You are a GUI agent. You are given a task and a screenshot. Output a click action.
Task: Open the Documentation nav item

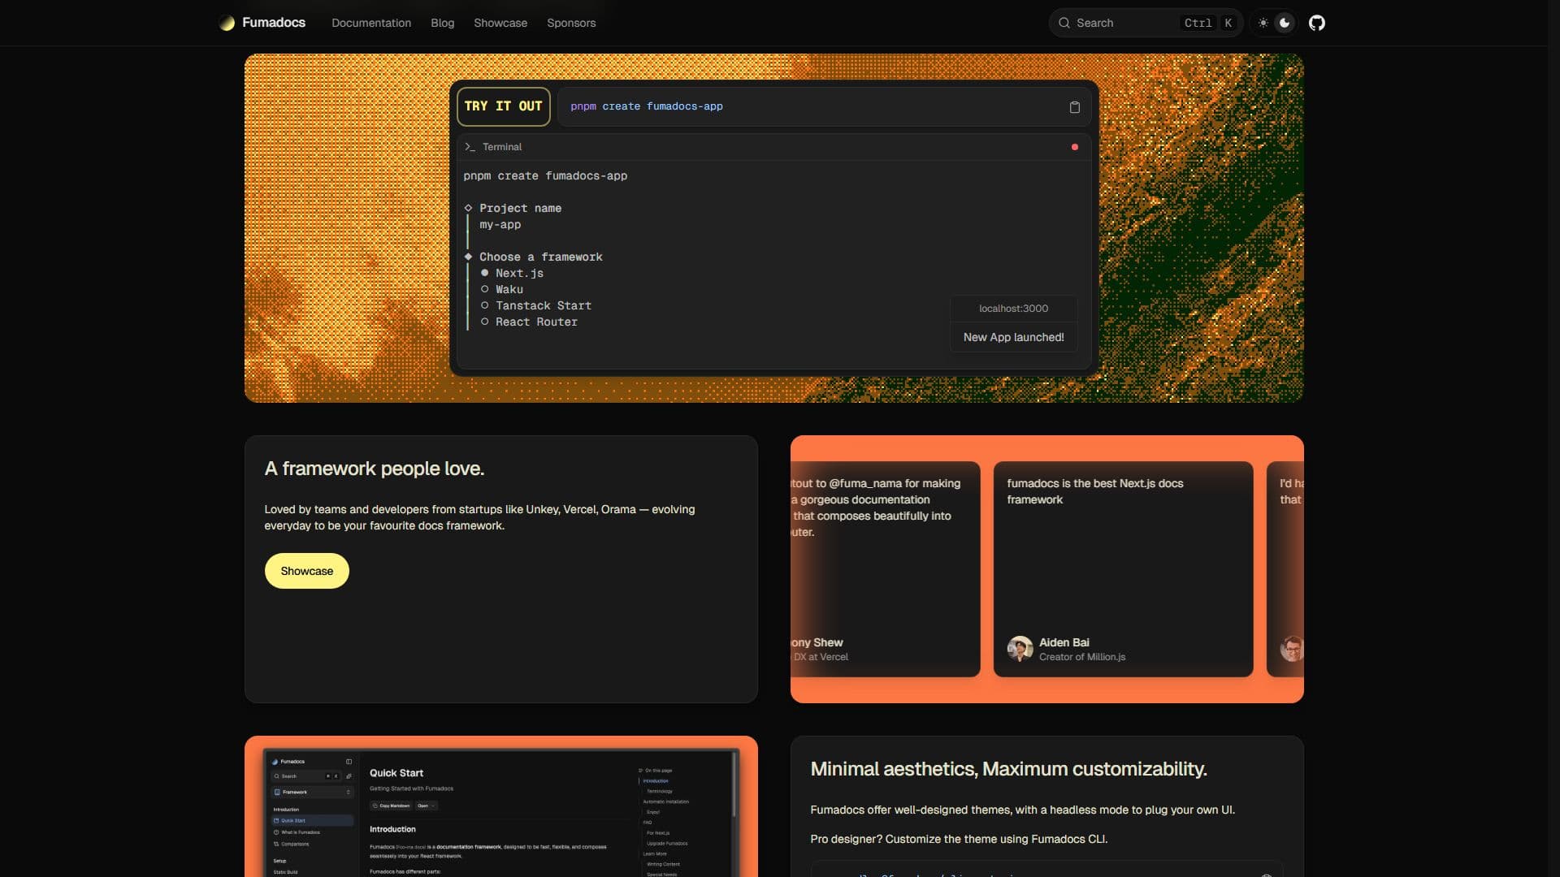click(x=371, y=23)
